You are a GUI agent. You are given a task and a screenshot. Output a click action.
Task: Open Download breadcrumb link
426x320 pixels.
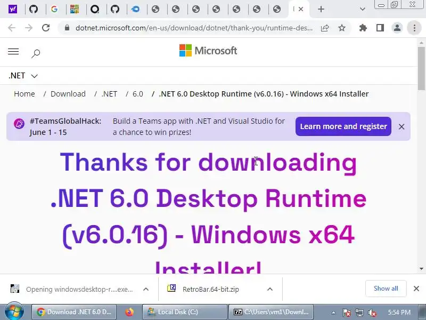68,94
